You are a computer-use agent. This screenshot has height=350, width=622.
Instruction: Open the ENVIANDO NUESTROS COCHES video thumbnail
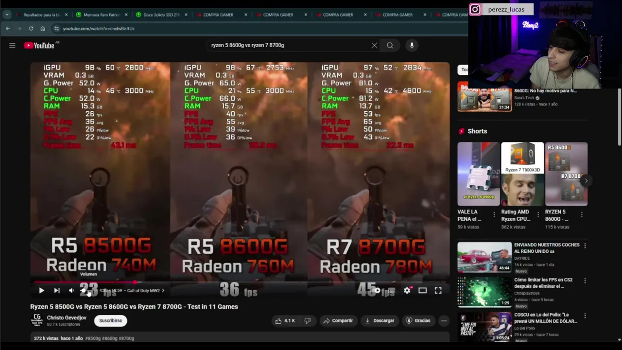(x=484, y=257)
